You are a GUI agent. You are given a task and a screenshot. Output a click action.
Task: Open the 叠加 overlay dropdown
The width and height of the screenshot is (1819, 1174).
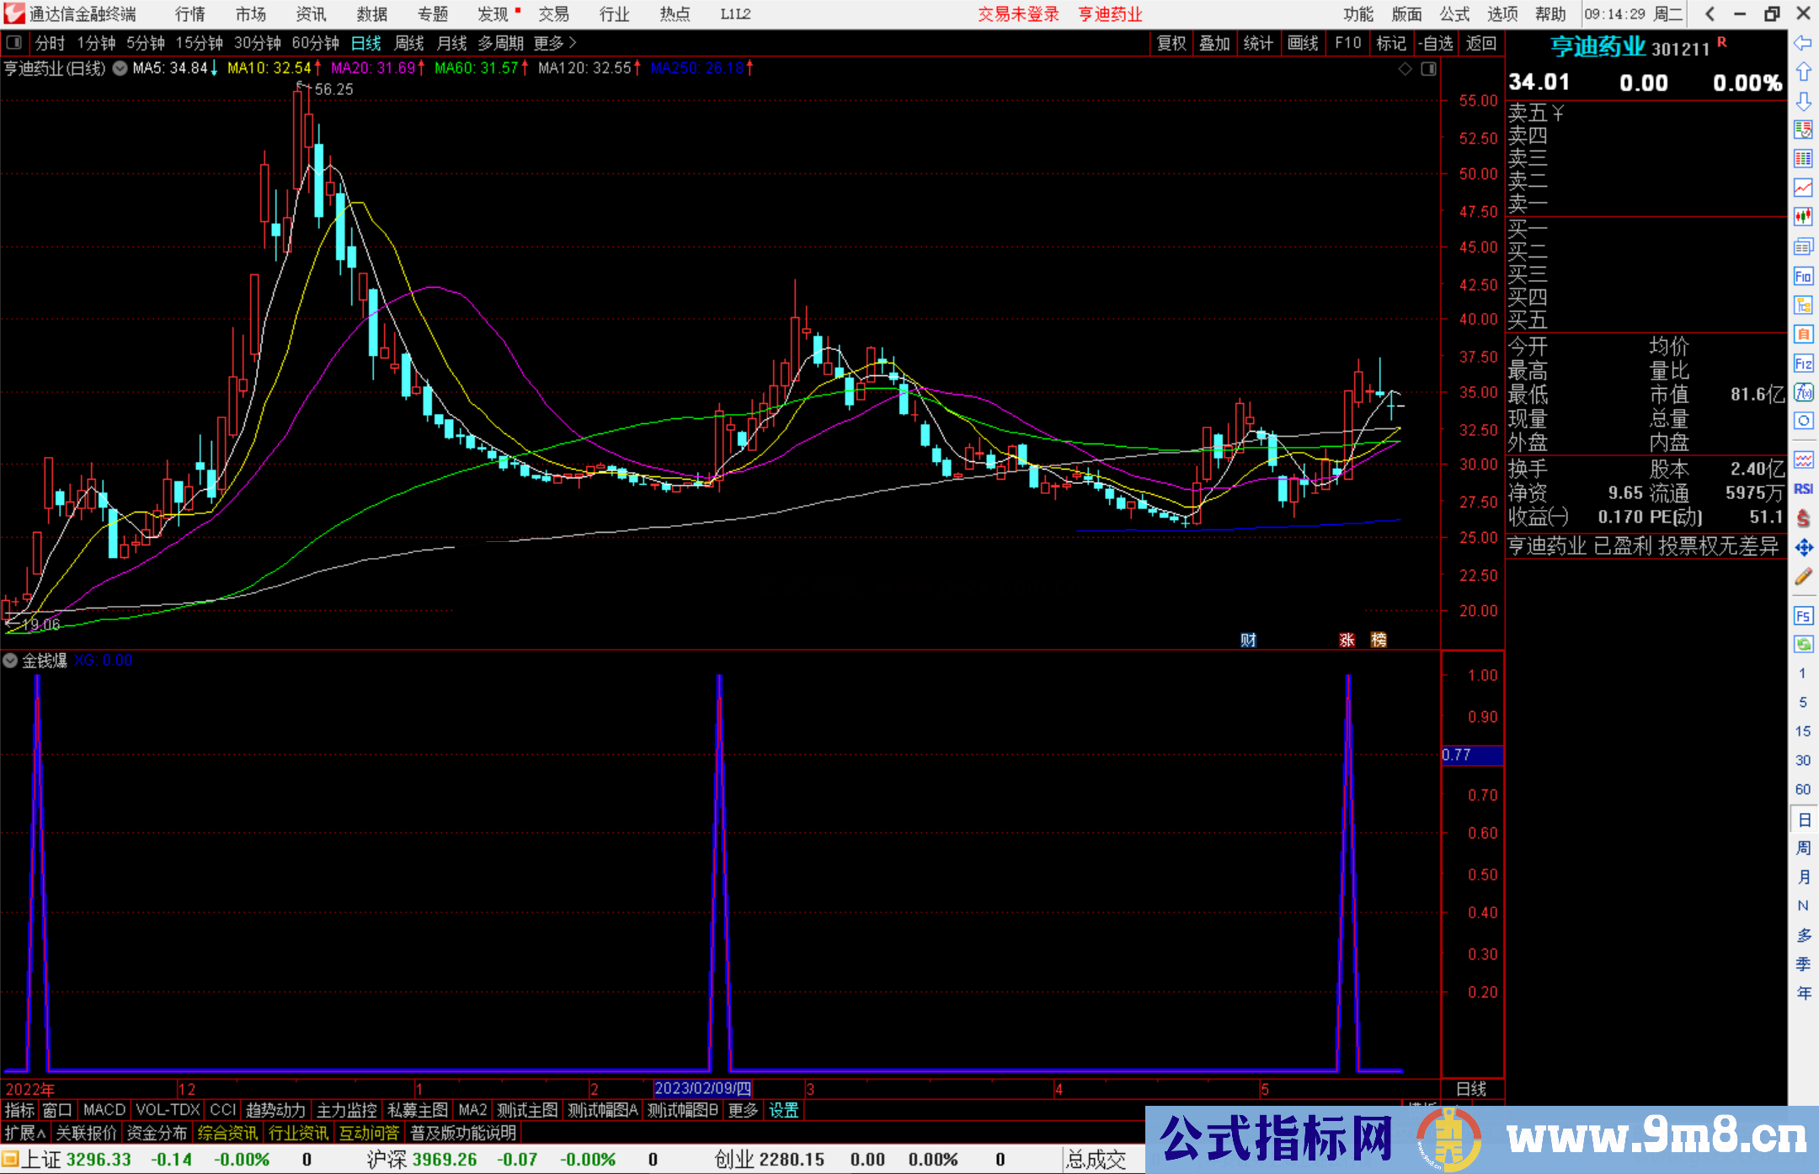pyautogui.click(x=1214, y=43)
